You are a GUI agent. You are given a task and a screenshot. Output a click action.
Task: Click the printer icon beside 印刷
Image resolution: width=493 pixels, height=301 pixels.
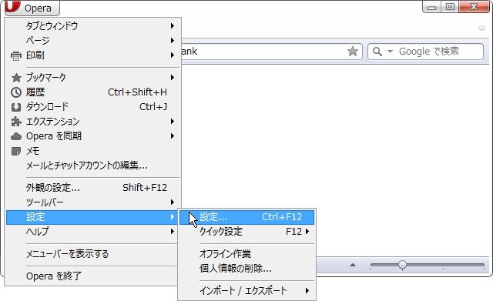click(x=16, y=55)
